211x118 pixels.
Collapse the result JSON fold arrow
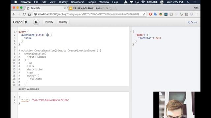click(x=131, y=32)
